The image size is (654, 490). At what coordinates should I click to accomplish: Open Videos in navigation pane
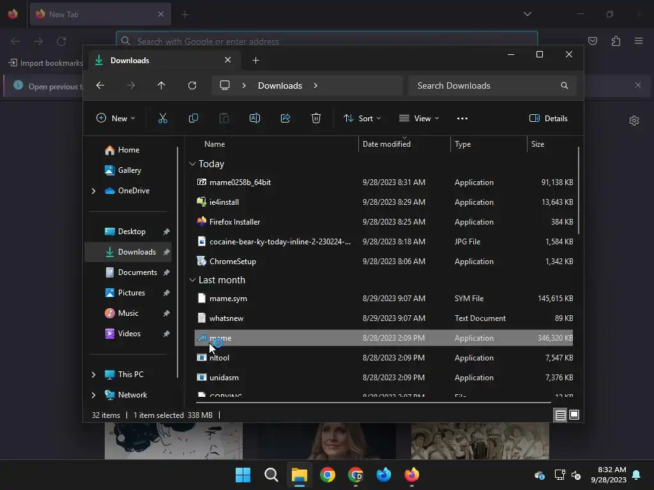tap(129, 334)
